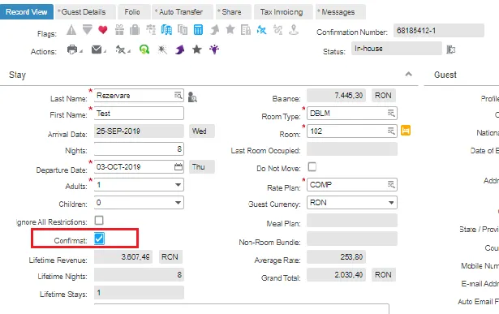
Task: Click the Confirmation Number field
Action: pos(438,31)
